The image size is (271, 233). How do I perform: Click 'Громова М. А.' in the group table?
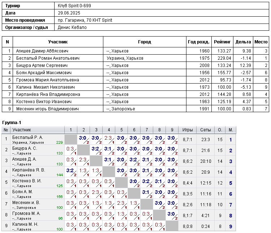[26, 213]
